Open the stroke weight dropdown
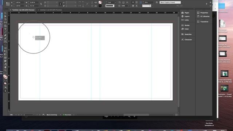Viewport: 233px width, 131px height. [x=115, y=3]
